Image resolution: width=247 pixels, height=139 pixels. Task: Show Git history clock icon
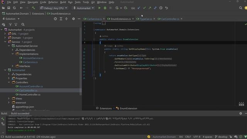pyautogui.click(x=161, y=8)
